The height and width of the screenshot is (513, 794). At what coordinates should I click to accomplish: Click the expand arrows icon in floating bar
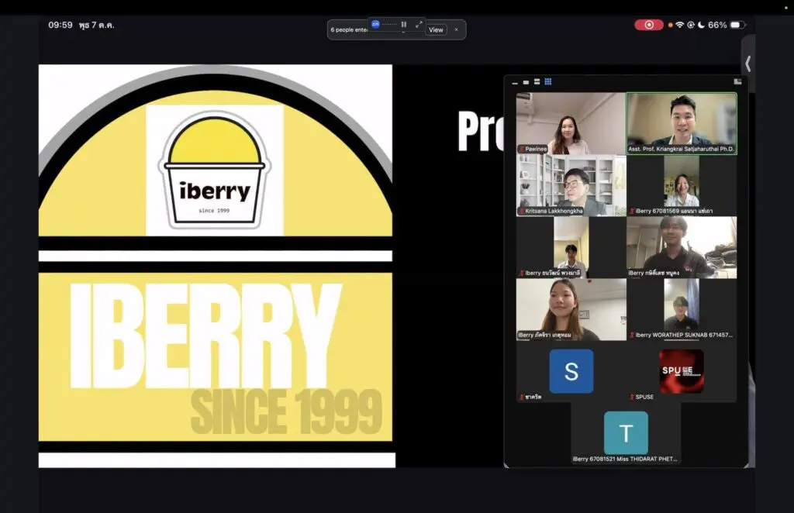tap(419, 24)
